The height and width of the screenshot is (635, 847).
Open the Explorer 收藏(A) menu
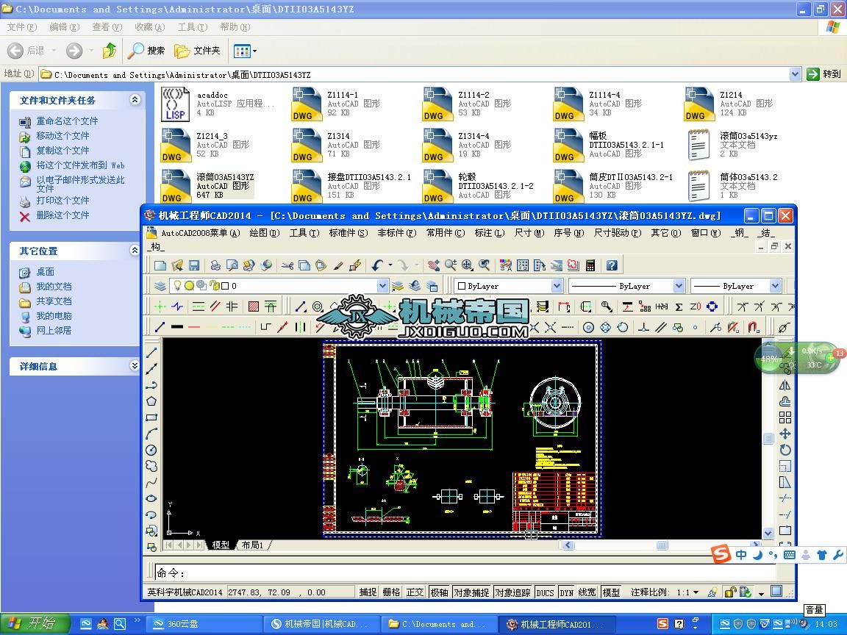(x=150, y=27)
